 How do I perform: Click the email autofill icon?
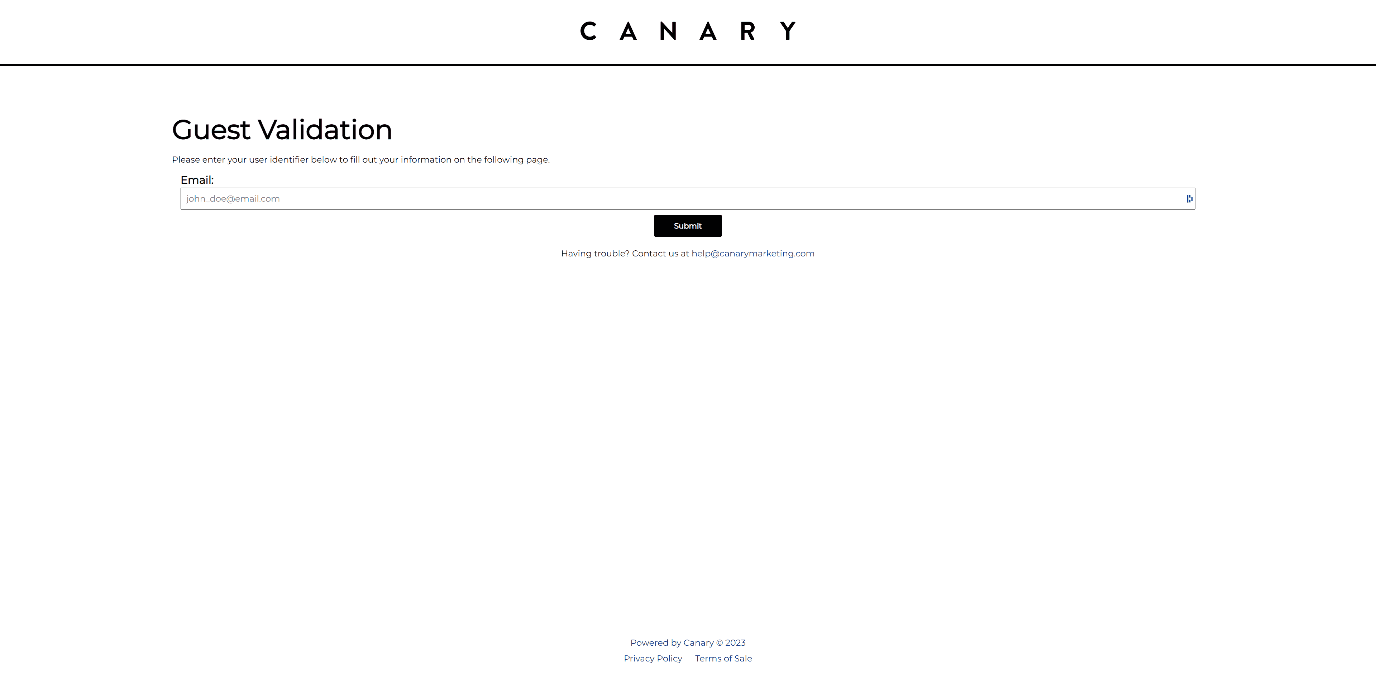pos(1190,198)
